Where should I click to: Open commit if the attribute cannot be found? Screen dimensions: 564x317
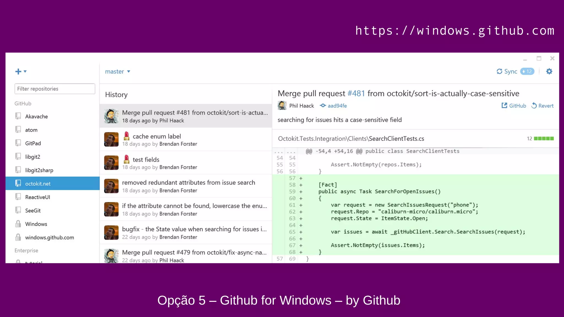pyautogui.click(x=186, y=209)
